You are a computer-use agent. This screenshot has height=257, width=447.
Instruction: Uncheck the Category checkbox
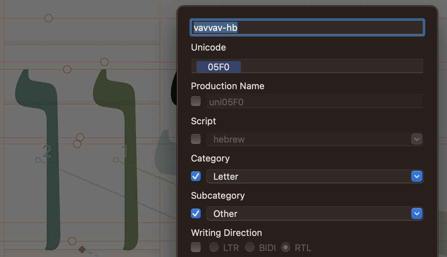click(x=196, y=176)
